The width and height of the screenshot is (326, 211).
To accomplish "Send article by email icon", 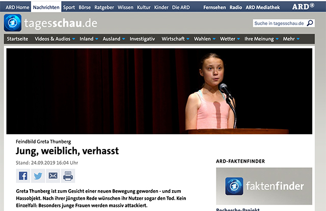I will point(53,176).
